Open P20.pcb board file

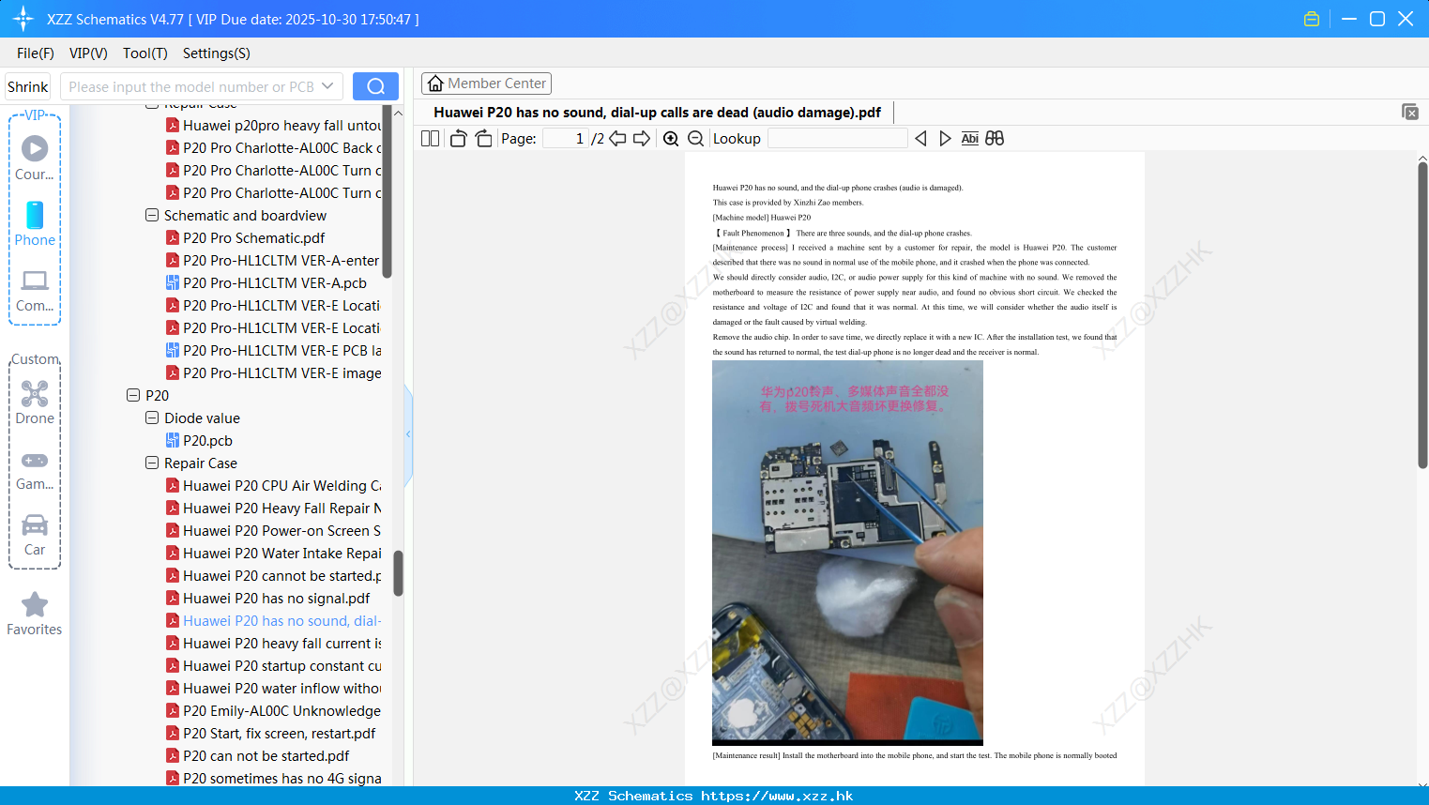click(x=207, y=441)
